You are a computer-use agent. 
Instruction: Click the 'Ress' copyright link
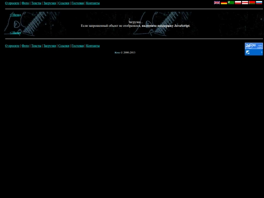(117, 53)
